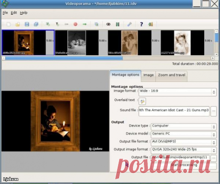Open the Edit menu
The height and width of the screenshot is (184, 220).
tap(14, 12)
